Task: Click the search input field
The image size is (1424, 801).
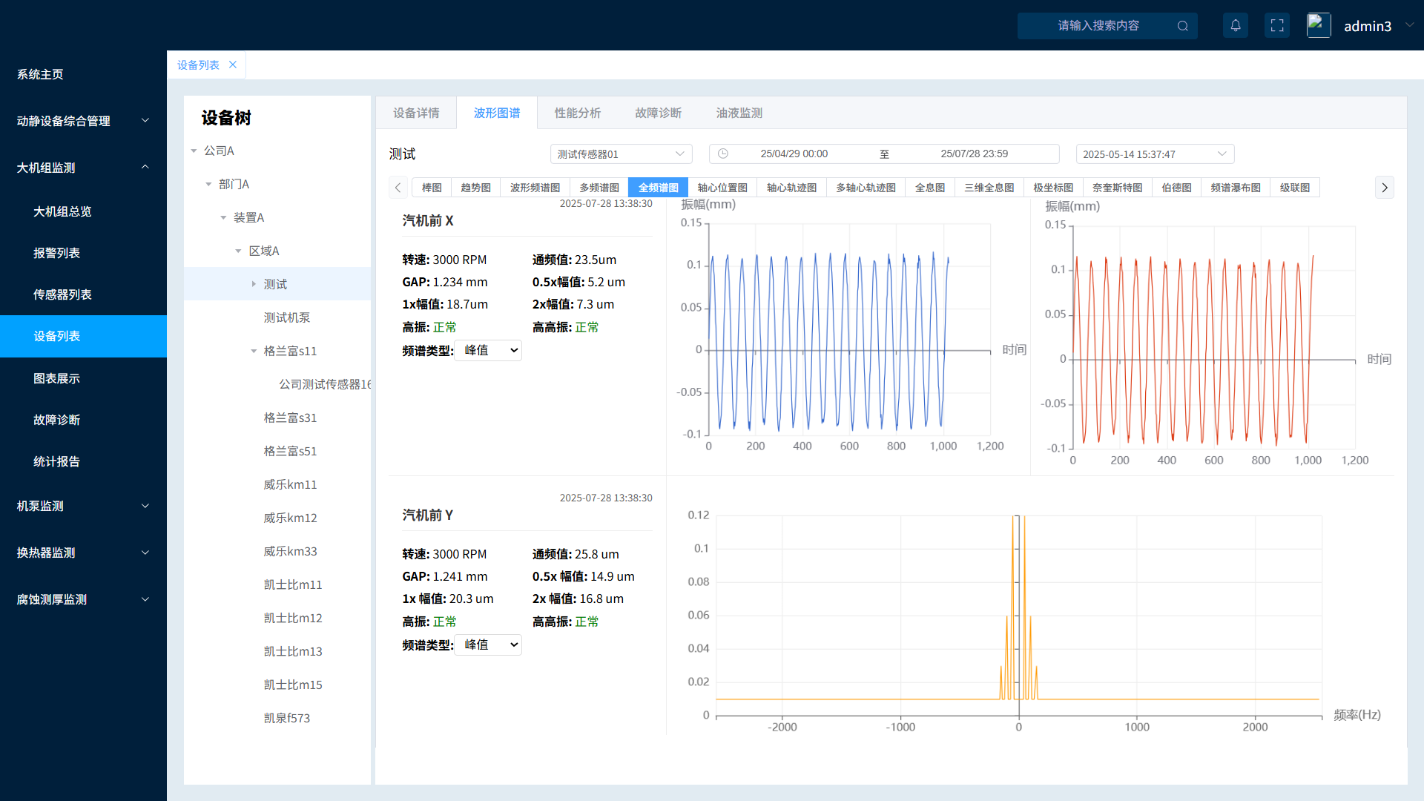Action: click(1098, 26)
